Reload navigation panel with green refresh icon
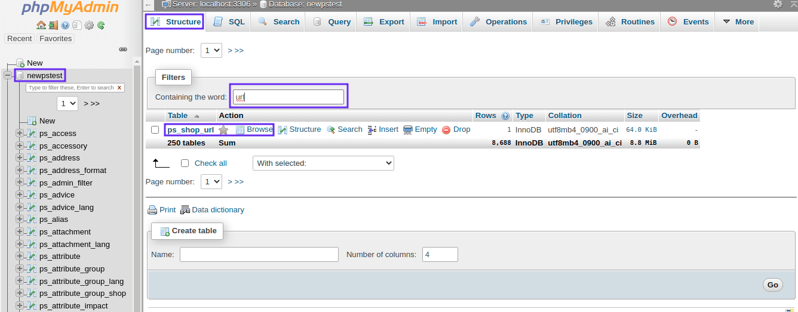The width and height of the screenshot is (798, 312). [101, 25]
